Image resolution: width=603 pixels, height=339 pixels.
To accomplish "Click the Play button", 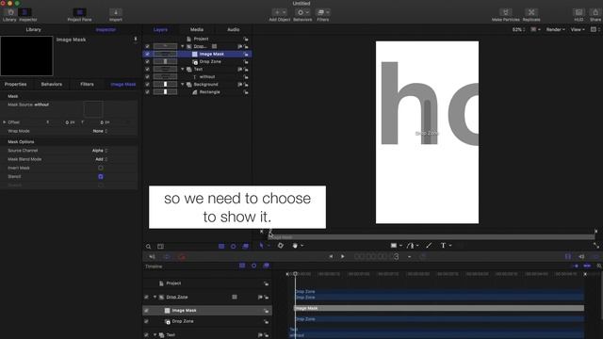I will [342, 256].
